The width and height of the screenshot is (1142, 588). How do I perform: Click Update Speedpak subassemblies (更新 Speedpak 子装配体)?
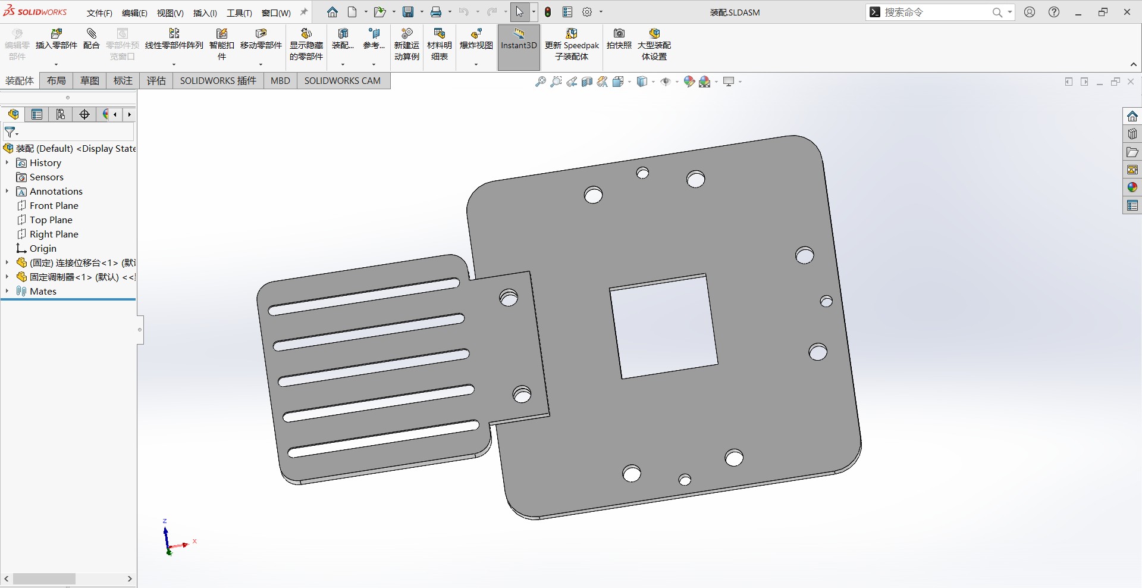pos(572,44)
